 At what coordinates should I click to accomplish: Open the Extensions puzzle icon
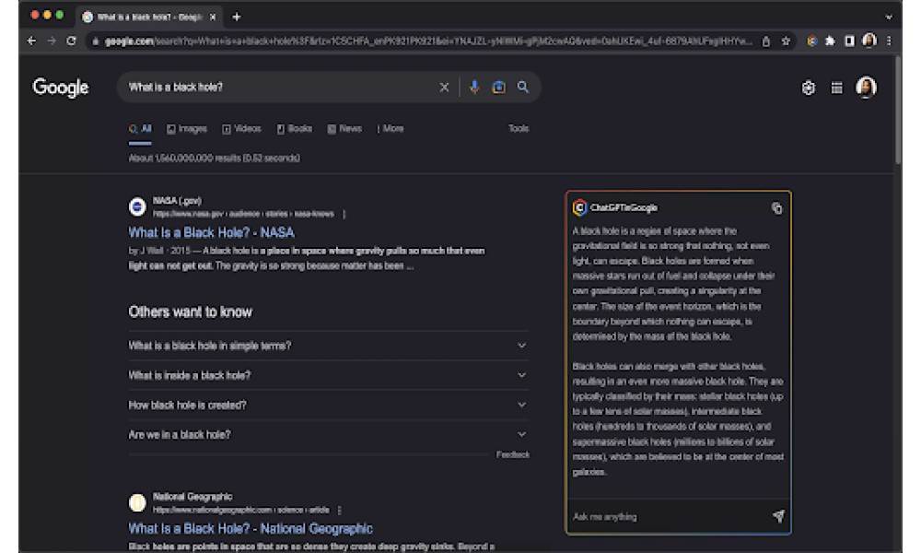(x=830, y=41)
